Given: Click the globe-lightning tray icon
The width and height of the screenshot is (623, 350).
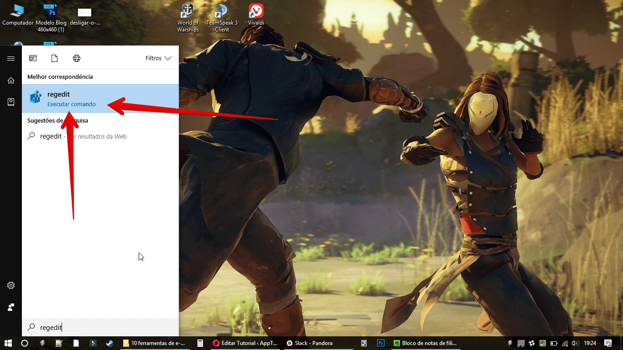Looking at the screenshot, I should pyautogui.click(x=510, y=343).
